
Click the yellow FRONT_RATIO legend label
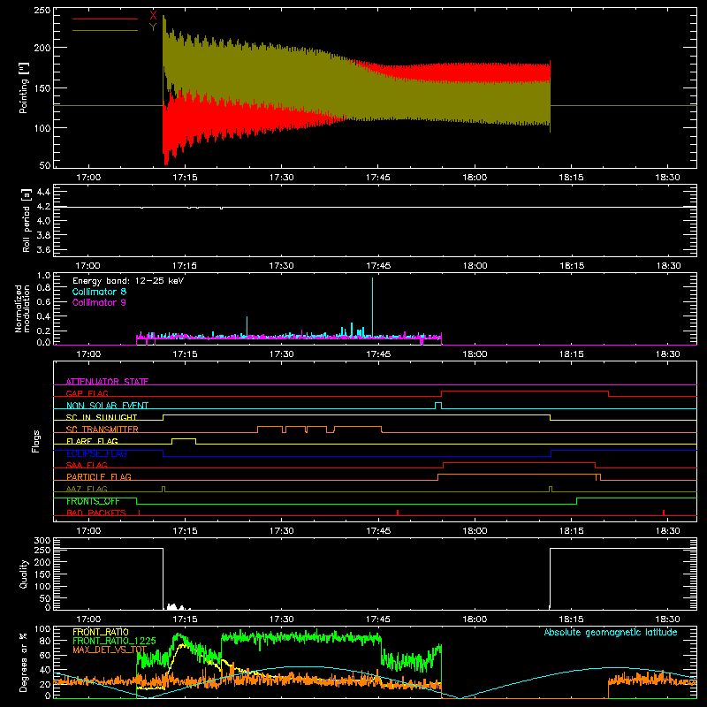[101, 632]
